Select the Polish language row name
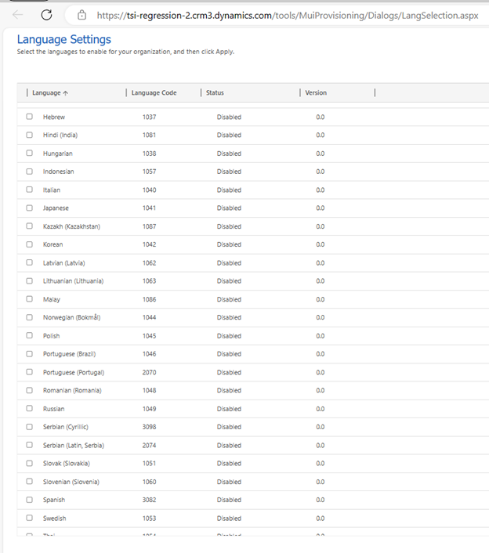This screenshot has width=489, height=553. click(51, 336)
